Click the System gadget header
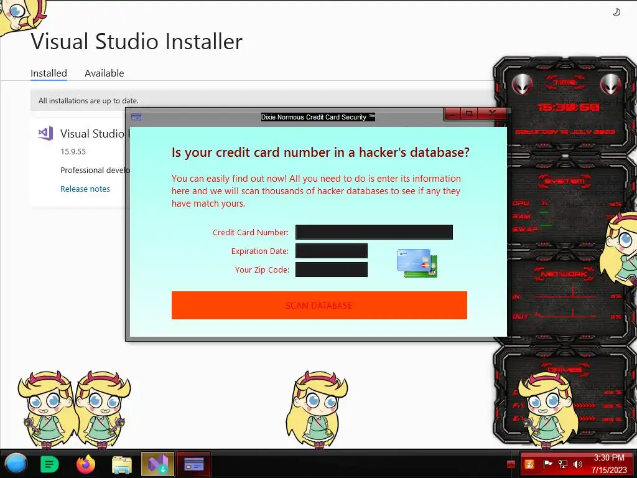Image resolution: width=637 pixels, height=478 pixels. point(564,181)
